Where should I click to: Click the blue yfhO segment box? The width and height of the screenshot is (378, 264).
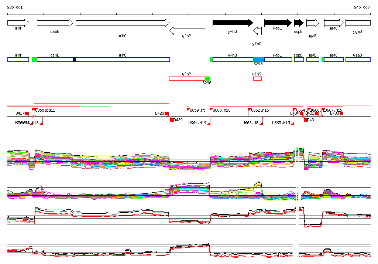pyautogui.click(x=123, y=60)
